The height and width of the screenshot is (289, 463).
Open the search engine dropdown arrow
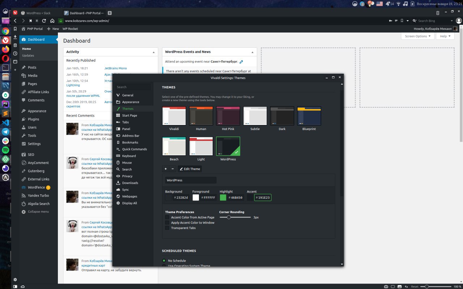click(x=415, y=21)
